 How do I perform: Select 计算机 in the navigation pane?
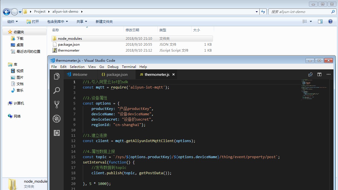pos(19,103)
